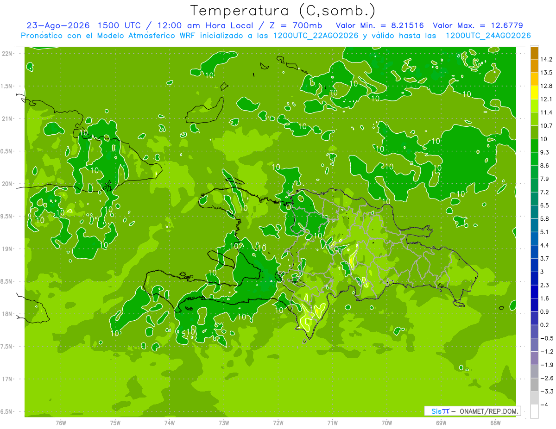Click the "2.3" color bar value

[x=545, y=285]
